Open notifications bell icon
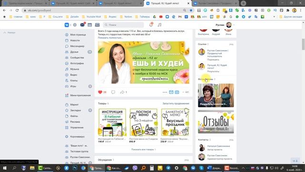305x172 pixels. 151,25
